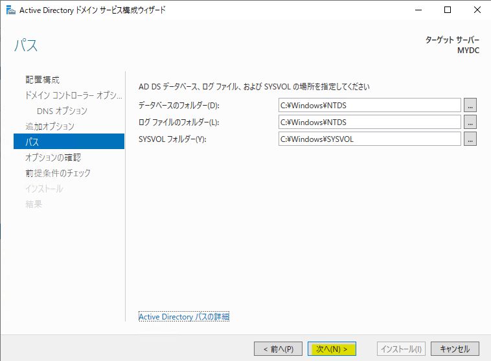Open 前提条件のチェック step
Screen dimensions: 491x361
point(58,173)
